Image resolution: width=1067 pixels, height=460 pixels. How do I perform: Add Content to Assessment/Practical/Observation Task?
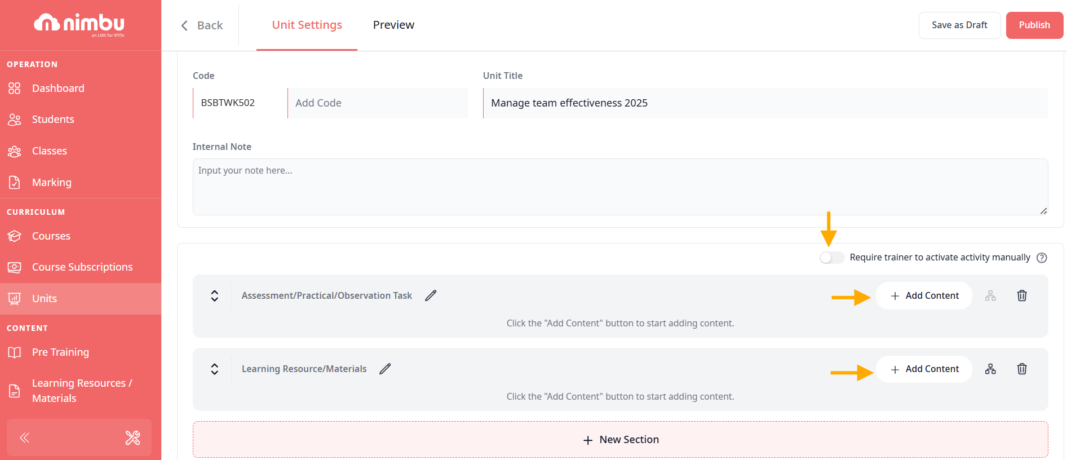coord(924,296)
